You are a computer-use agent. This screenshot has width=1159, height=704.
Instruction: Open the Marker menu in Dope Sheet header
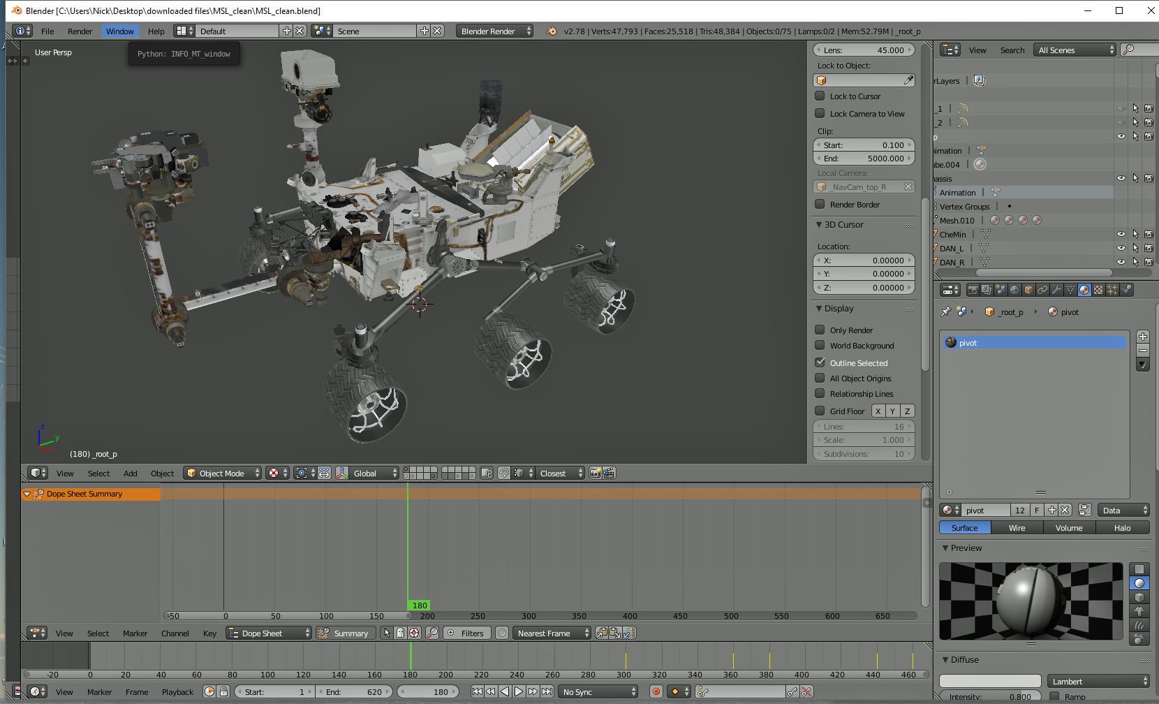pos(135,633)
